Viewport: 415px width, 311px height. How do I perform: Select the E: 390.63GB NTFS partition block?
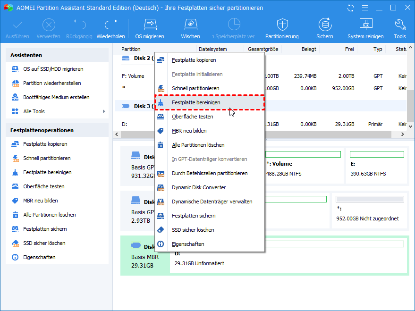(x=377, y=166)
